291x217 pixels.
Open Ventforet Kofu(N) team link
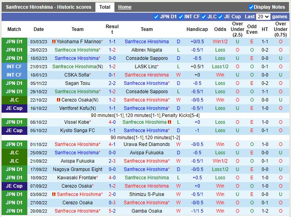(x=78, y=108)
